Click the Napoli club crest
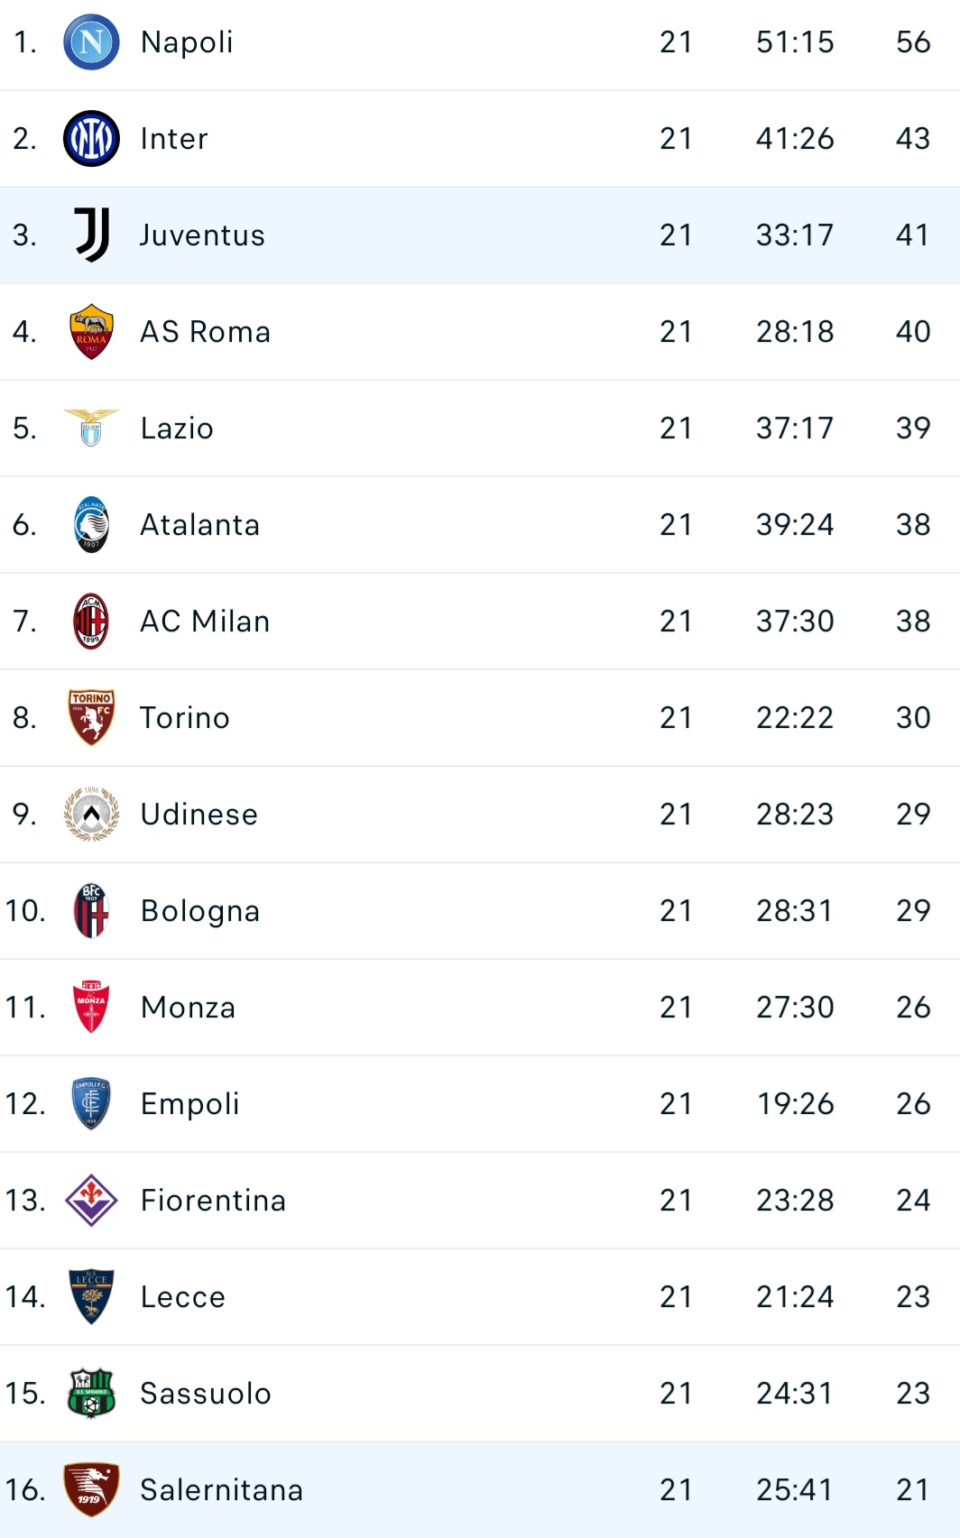This screenshot has width=960, height=1538. coord(91,41)
